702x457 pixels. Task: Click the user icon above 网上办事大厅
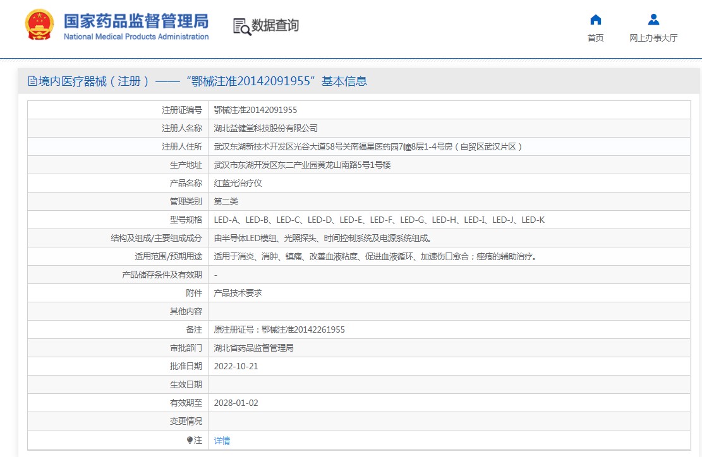point(653,20)
